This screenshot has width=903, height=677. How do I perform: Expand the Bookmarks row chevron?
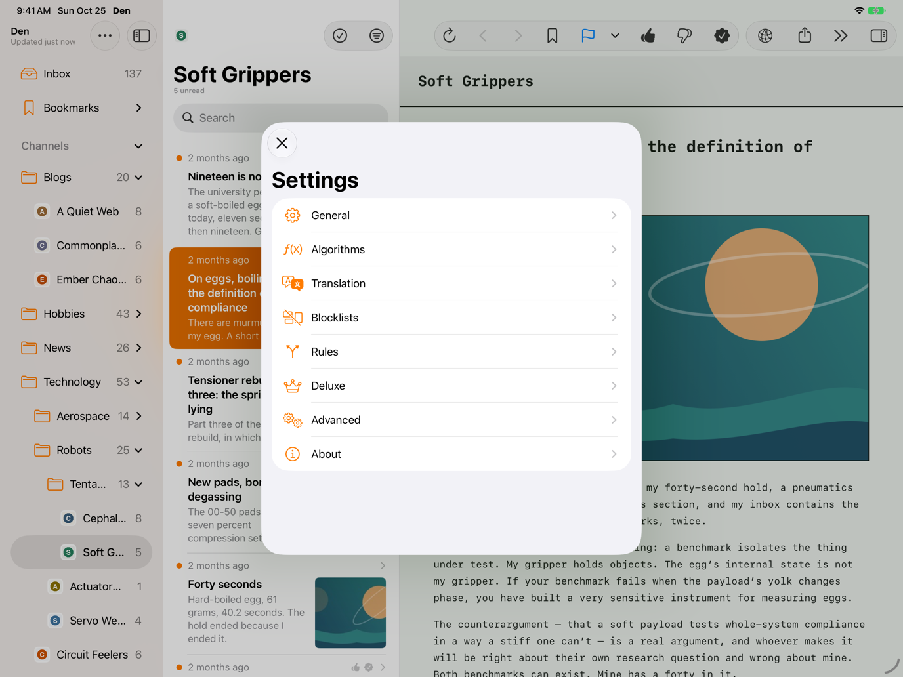click(138, 108)
